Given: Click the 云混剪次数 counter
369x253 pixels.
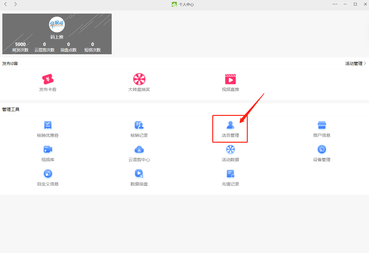Looking at the screenshot, I should (44, 47).
